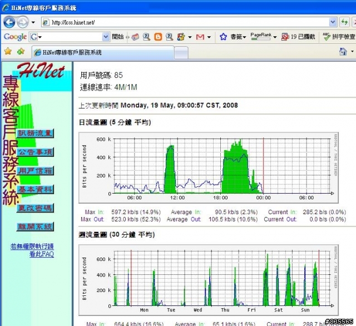Click the Internet Explorer icon in the title bar
356x326 pixels.
click(x=6, y=7)
